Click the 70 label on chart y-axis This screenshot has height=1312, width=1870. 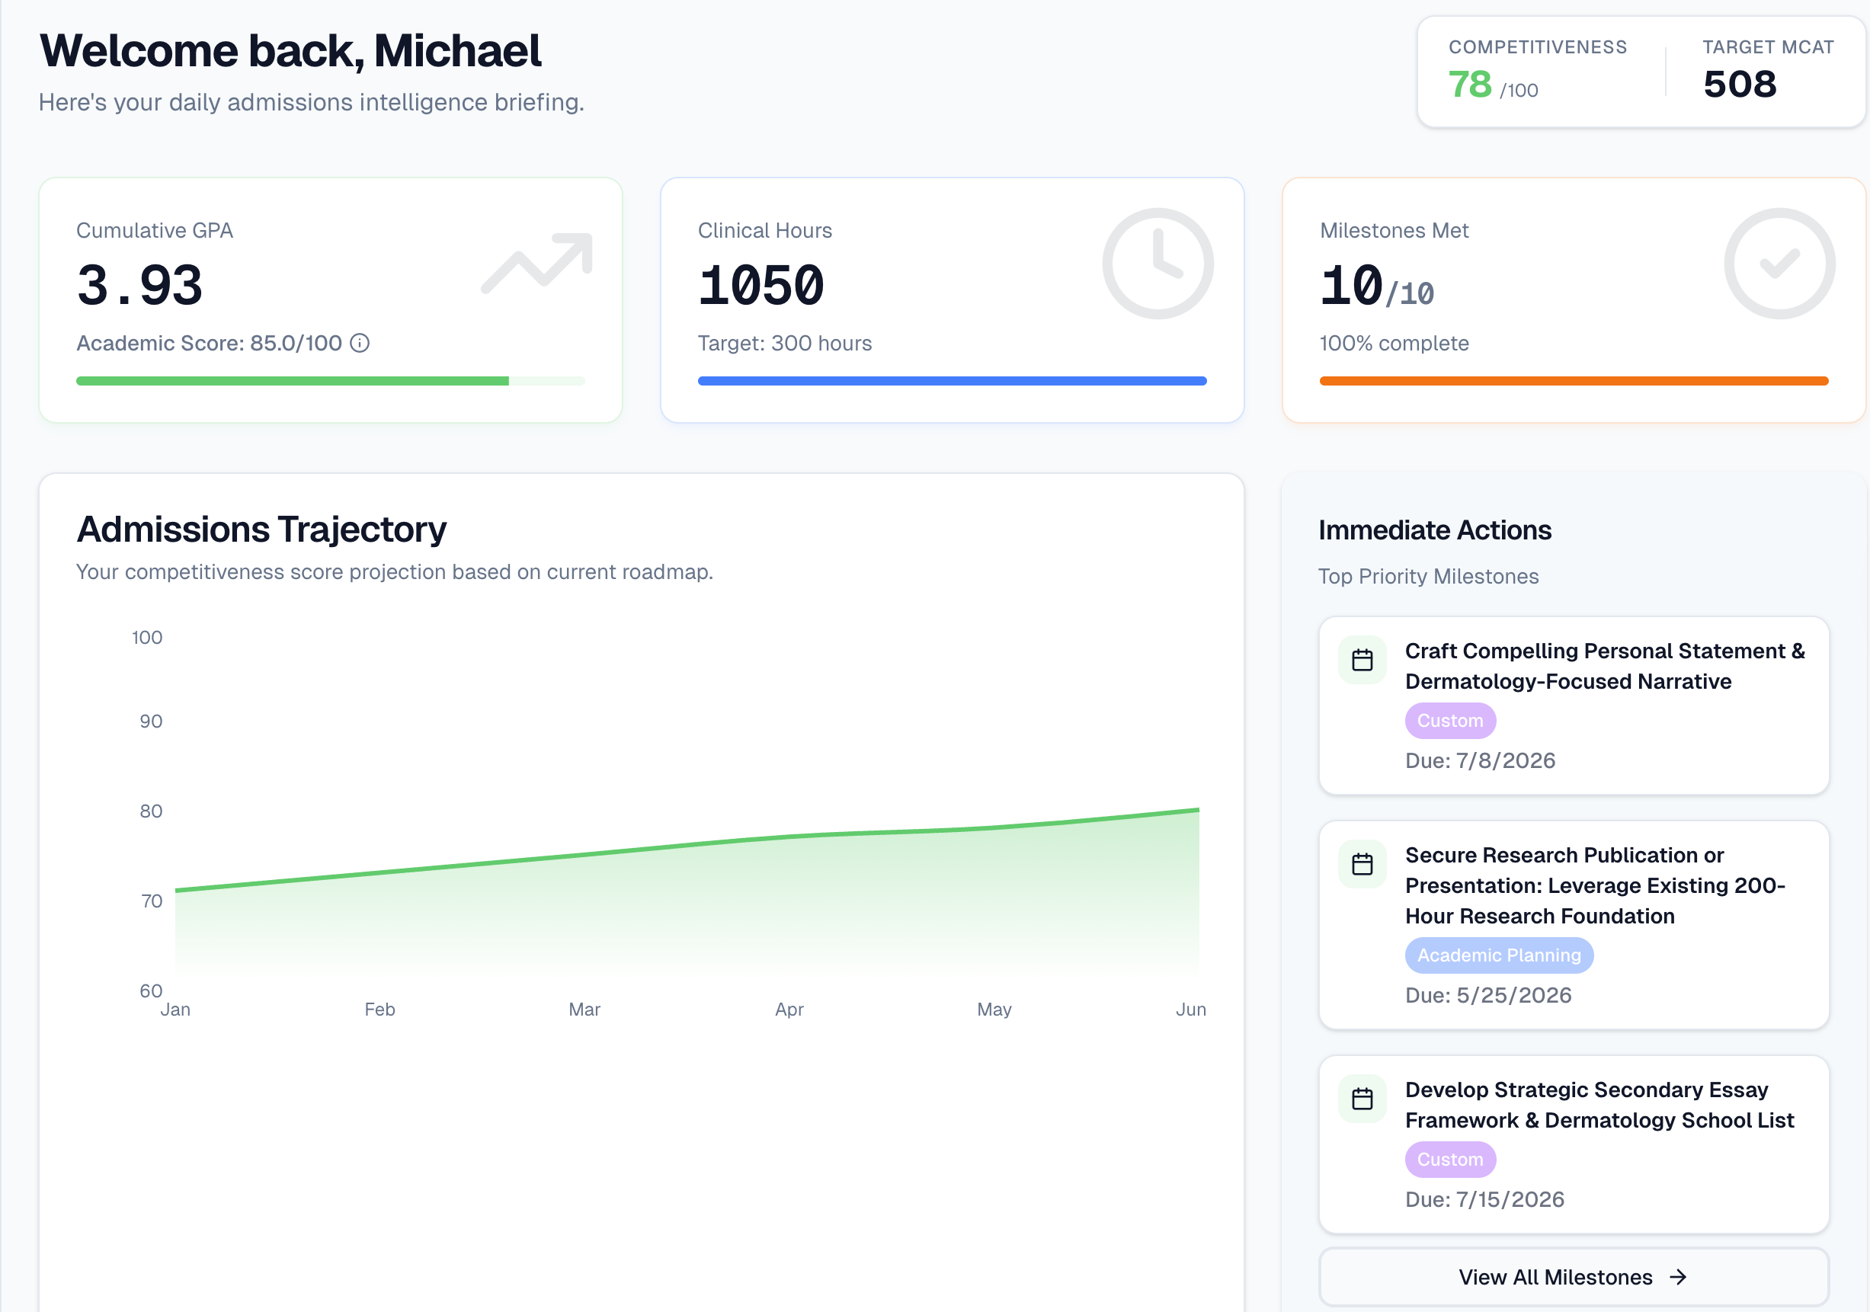click(x=152, y=901)
